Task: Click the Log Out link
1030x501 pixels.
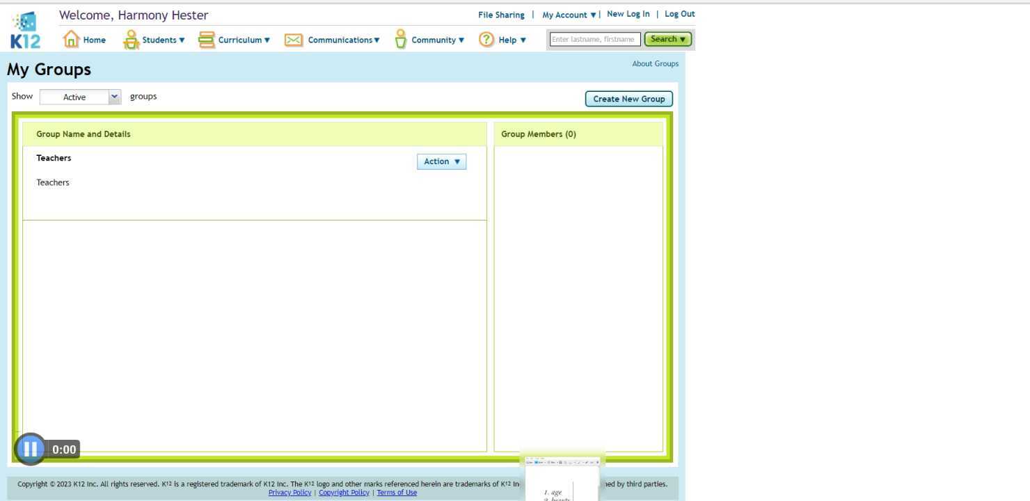Action: coord(679,13)
